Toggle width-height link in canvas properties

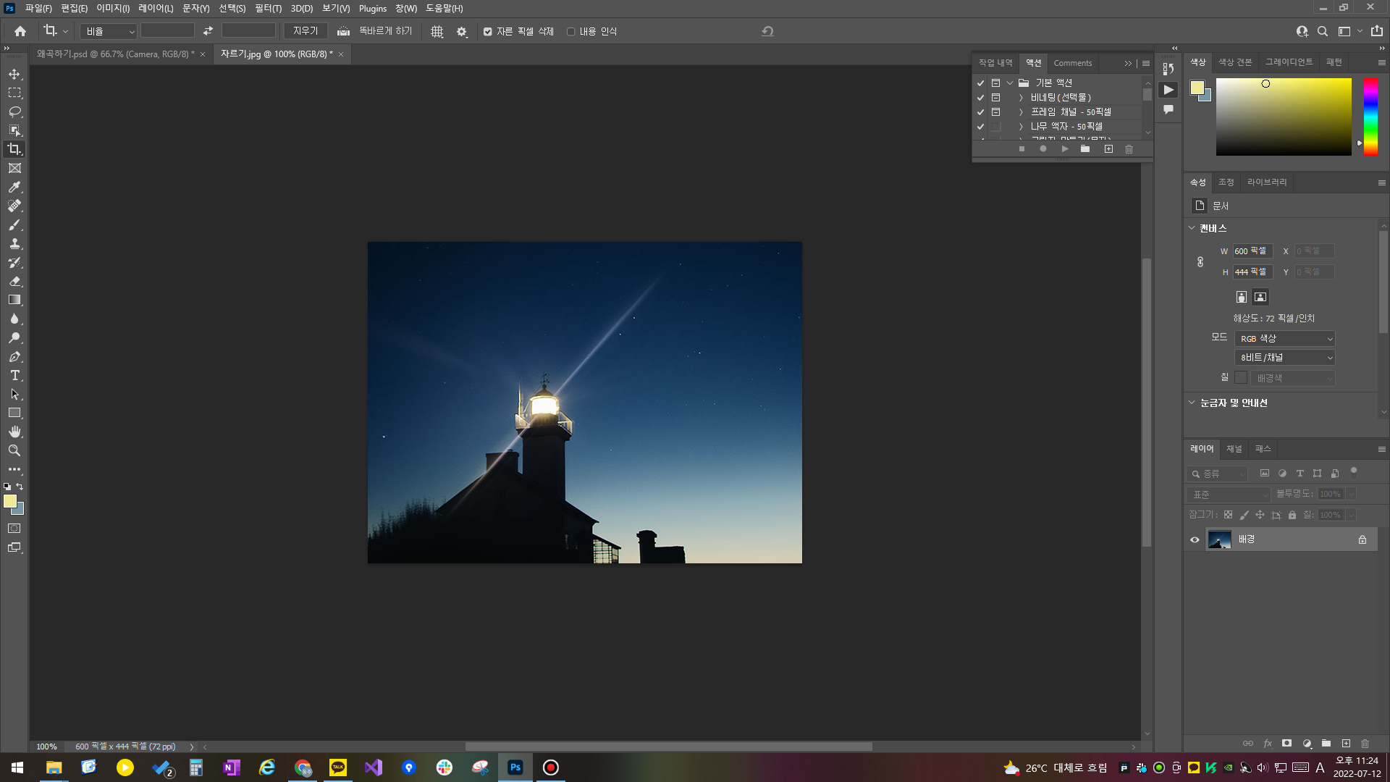[x=1200, y=261]
